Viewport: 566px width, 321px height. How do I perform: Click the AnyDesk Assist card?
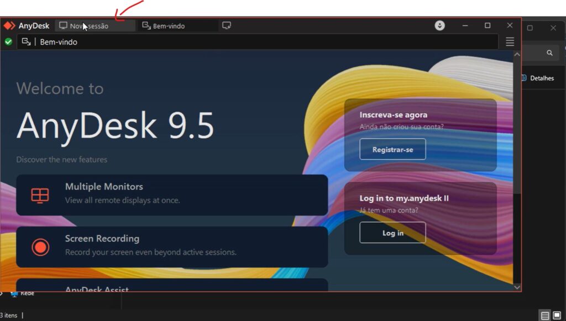click(x=172, y=285)
